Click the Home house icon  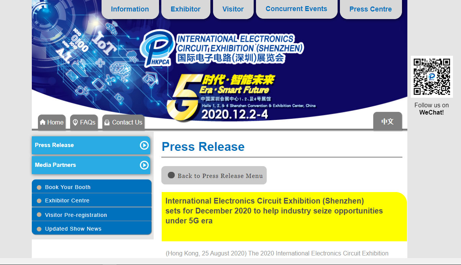[x=43, y=122]
